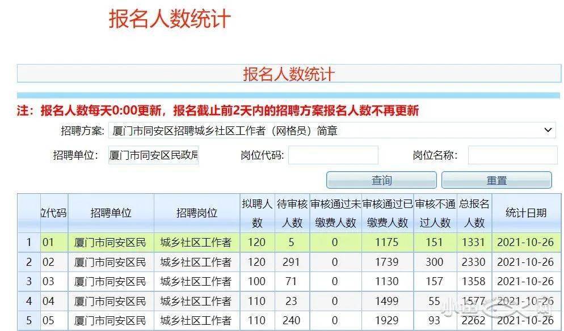The image size is (564, 331).
Task: Click the 总报名人数 column header
Action: 474,213
